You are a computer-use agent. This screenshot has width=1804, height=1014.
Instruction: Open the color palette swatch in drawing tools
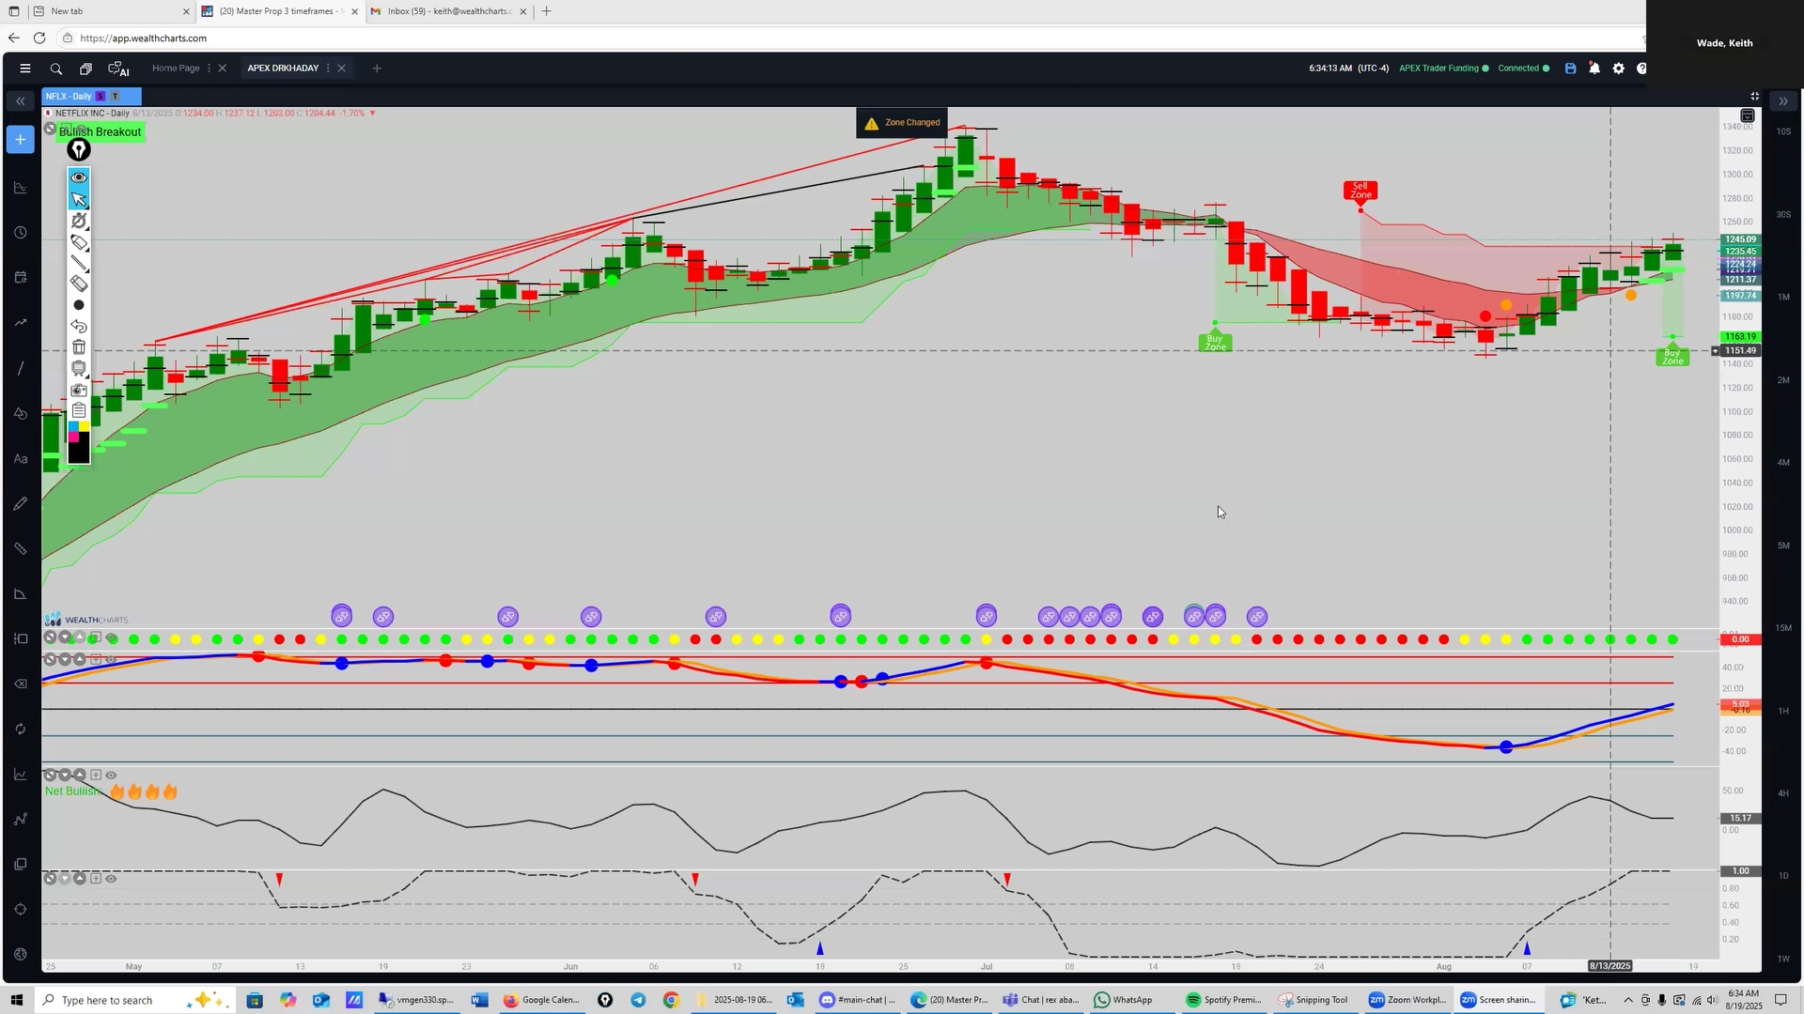[79, 442]
